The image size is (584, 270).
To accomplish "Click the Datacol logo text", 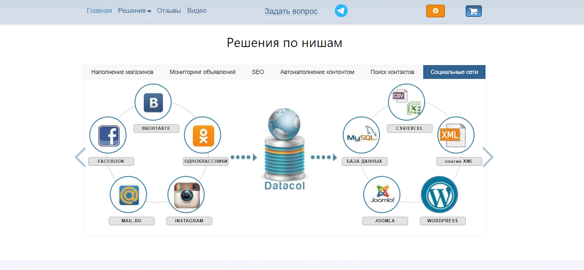I will [x=285, y=186].
